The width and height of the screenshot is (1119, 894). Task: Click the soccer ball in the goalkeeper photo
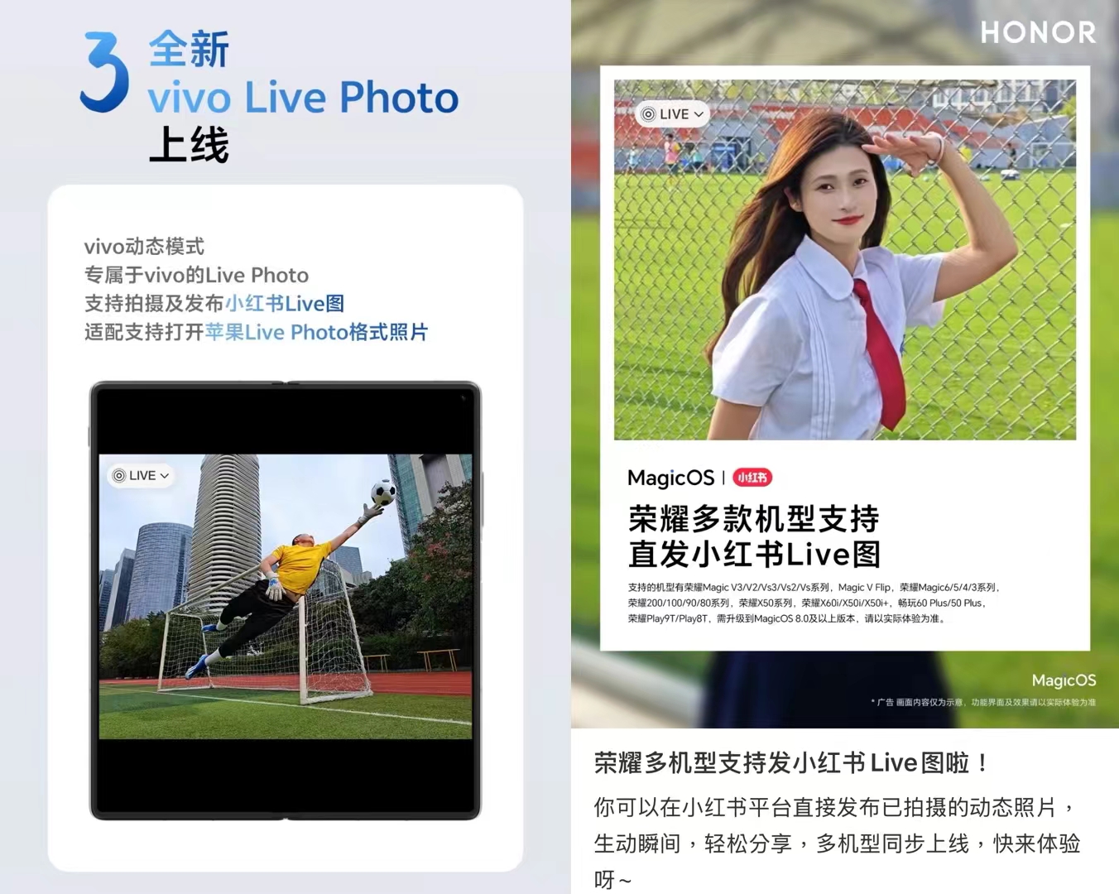(x=382, y=493)
